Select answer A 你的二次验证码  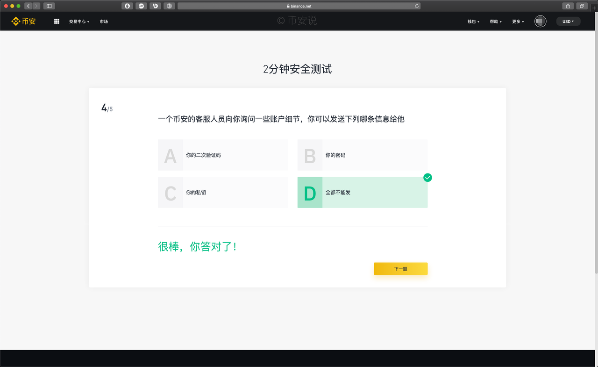(223, 155)
